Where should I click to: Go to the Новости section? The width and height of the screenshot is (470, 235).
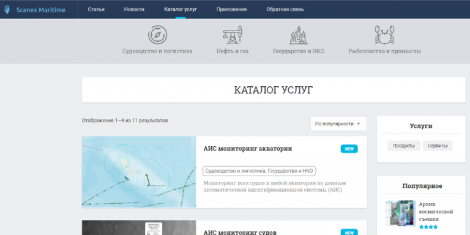[x=134, y=9]
